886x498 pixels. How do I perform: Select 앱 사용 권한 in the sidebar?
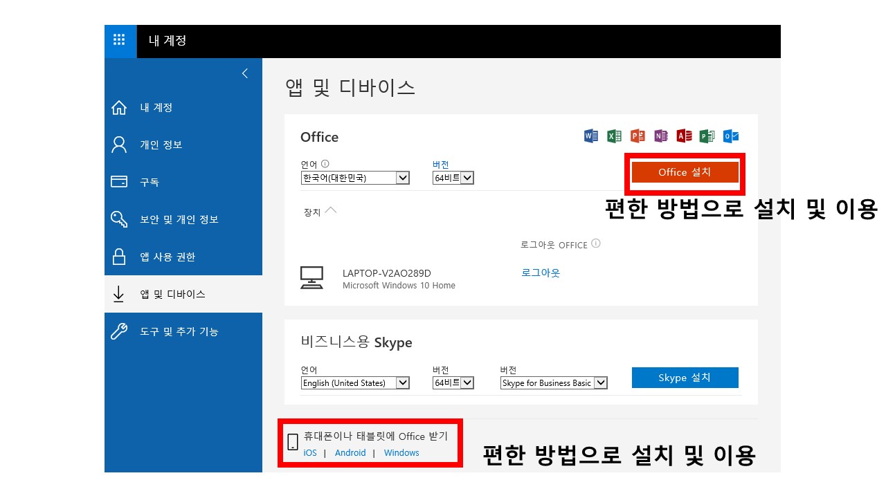[x=168, y=257]
